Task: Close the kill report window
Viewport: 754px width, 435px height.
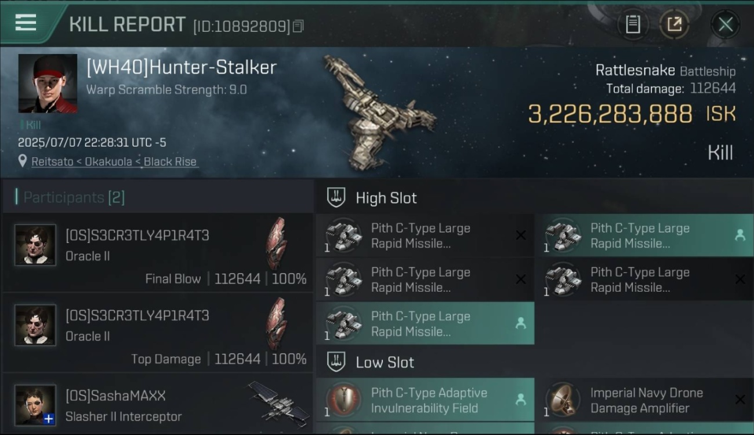Action: 725,24
